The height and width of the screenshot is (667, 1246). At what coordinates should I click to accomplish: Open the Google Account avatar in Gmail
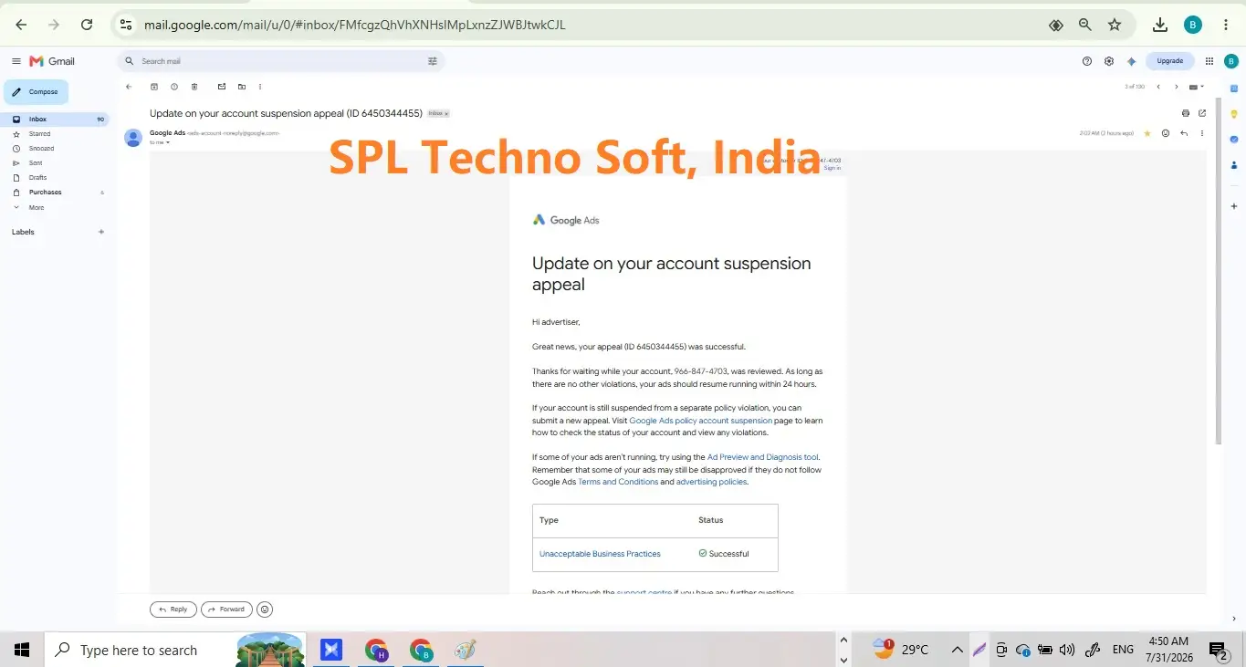[x=1231, y=61]
